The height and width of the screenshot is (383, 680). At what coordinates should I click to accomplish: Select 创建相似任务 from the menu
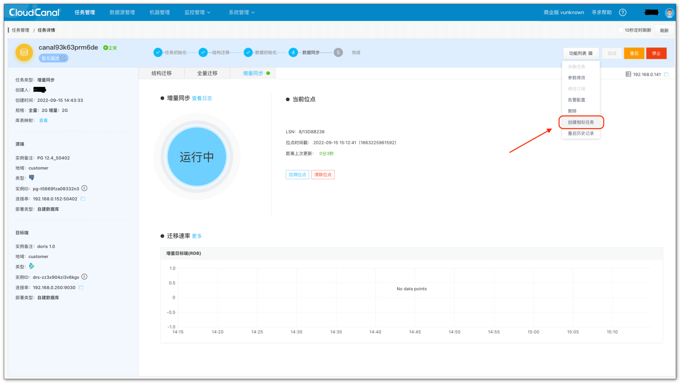coord(581,122)
